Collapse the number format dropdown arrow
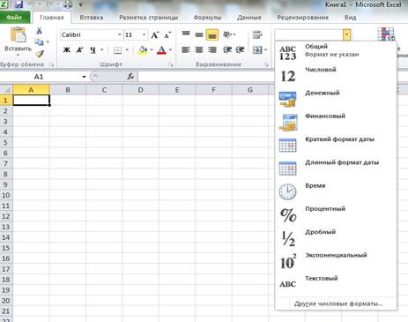Image resolution: width=408 pixels, height=322 pixels. coord(346,34)
